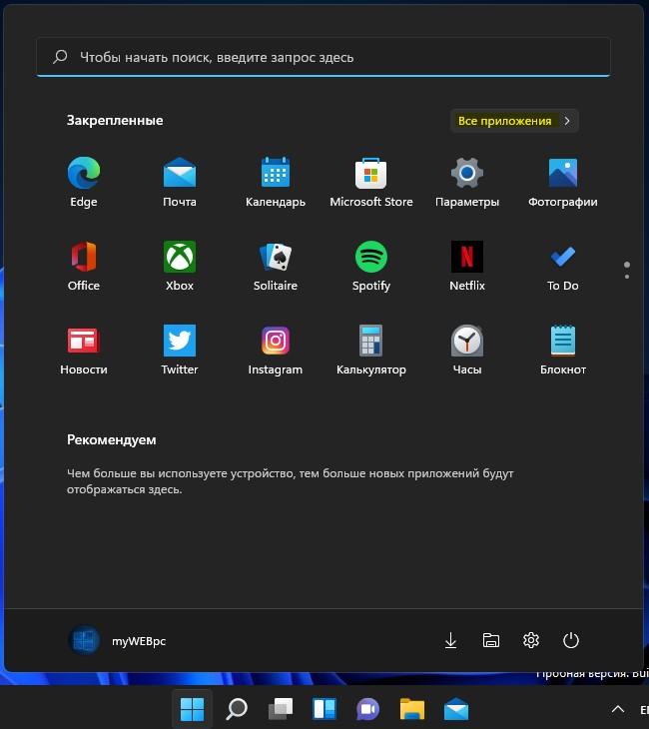649x729 pixels.
Task: Open the Блокнот notepad app
Action: pyautogui.click(x=562, y=350)
